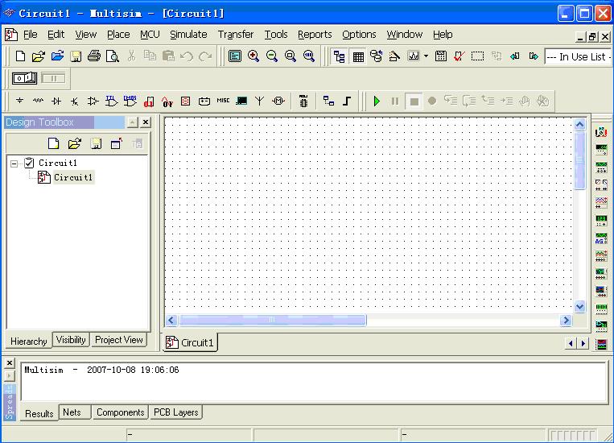Run simulation with green play button

pyautogui.click(x=377, y=101)
